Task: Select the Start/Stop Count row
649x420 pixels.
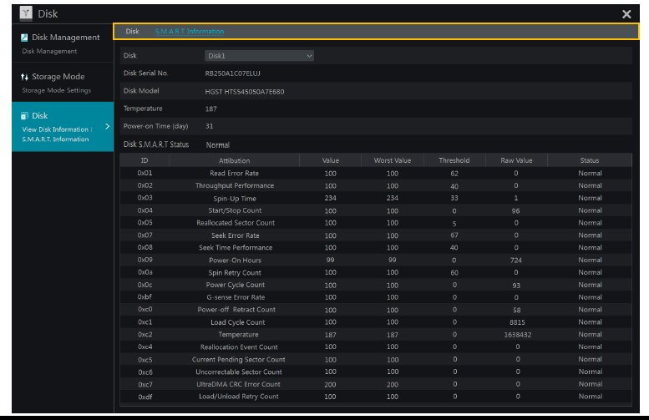Action: point(376,210)
